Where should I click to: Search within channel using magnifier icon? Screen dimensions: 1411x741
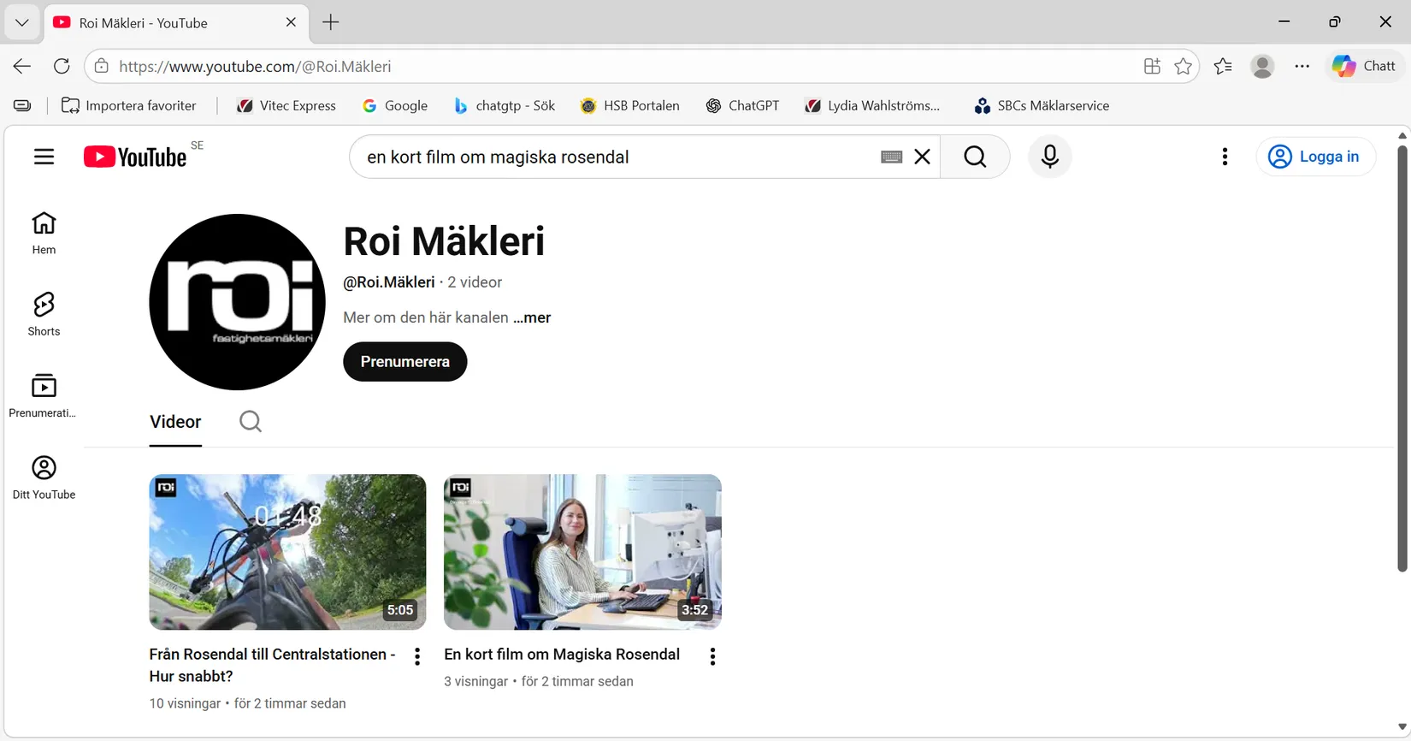coord(251,422)
